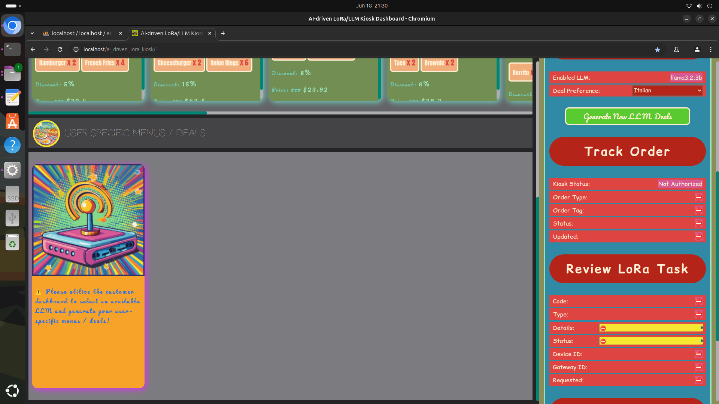Select AI-driven LoRa/LLM Kiosk tab
This screenshot has width=719, height=404.
click(172, 33)
